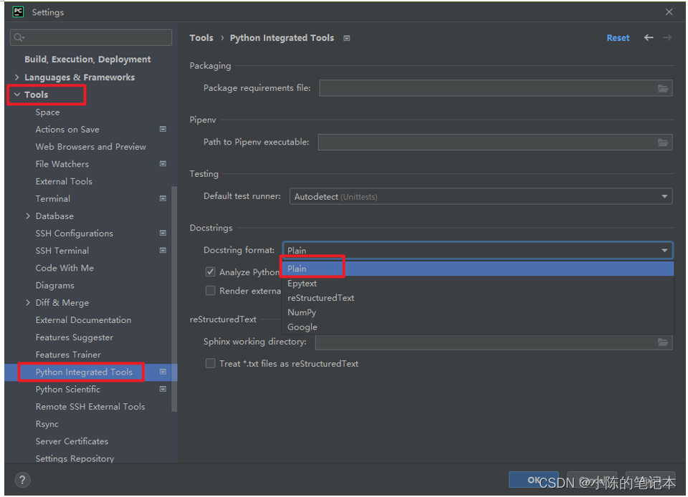Select Plain in the docstring format list
Image resolution: width=688 pixels, height=497 pixels.
[477, 269]
